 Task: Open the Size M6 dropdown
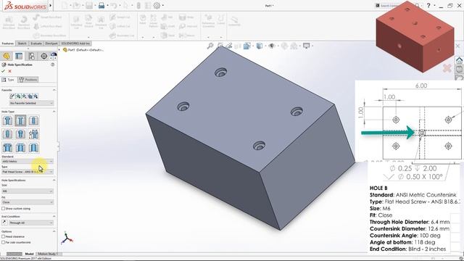pyautogui.click(x=28, y=191)
